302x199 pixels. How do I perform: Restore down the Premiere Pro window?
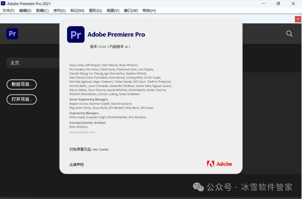click(278, 3)
